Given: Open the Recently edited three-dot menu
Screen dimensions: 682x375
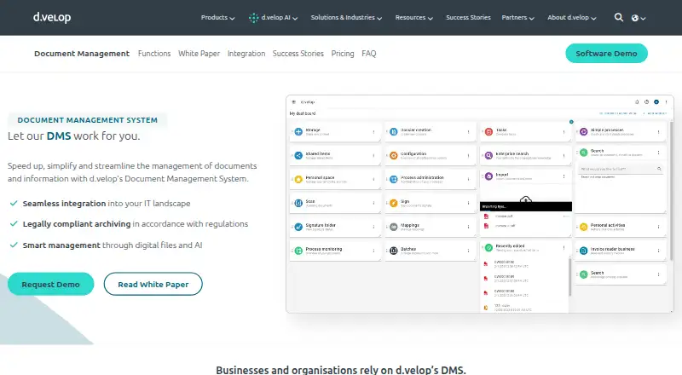Looking at the screenshot, I should (x=564, y=247).
